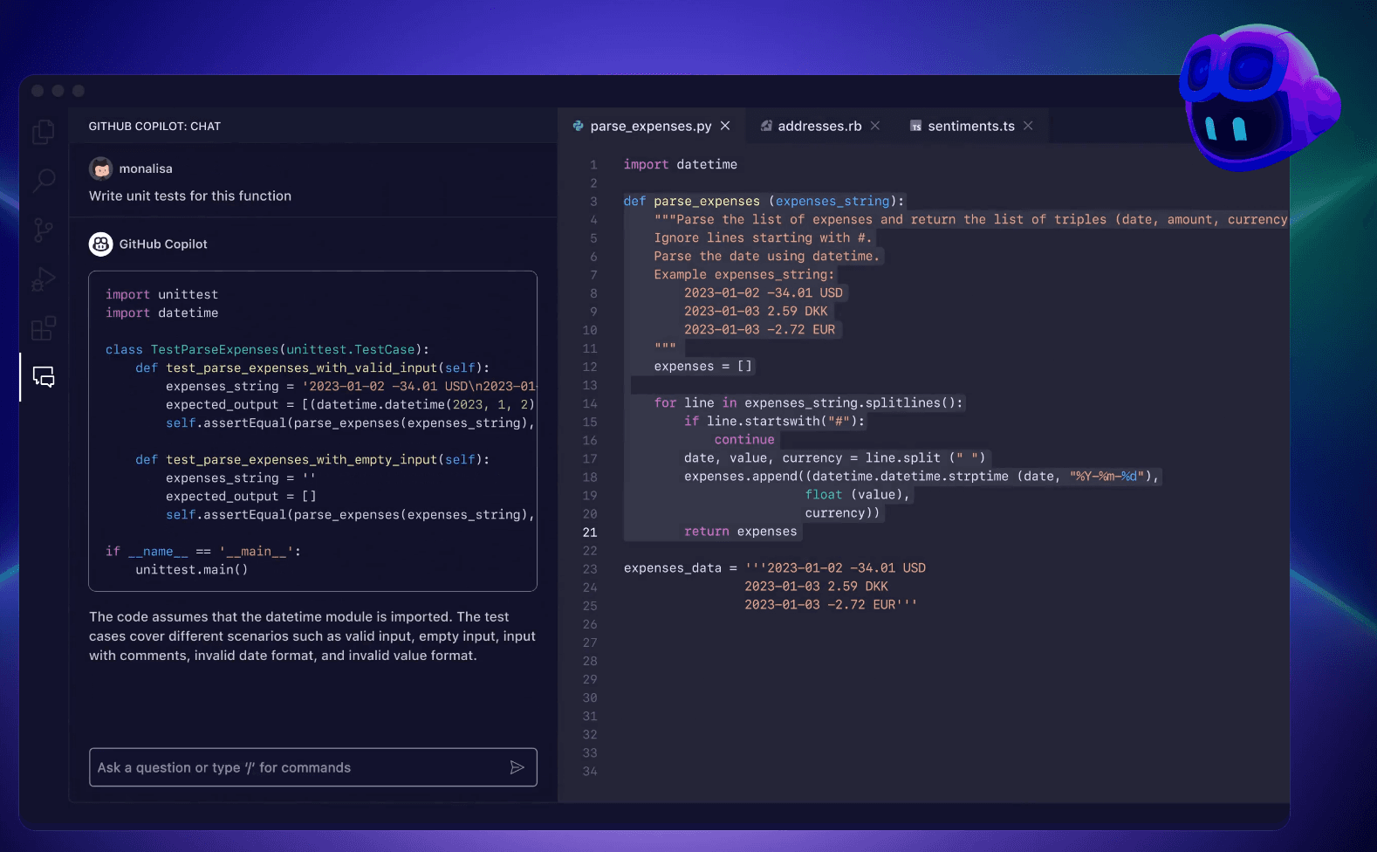The width and height of the screenshot is (1377, 852).
Task: Click 'import unittest' in chat code block
Action: pos(162,294)
